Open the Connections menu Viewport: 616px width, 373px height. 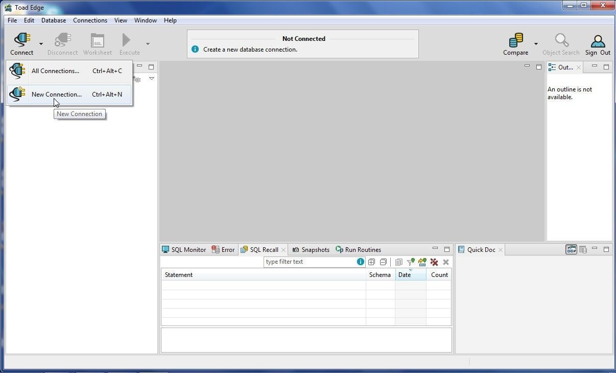tap(90, 20)
